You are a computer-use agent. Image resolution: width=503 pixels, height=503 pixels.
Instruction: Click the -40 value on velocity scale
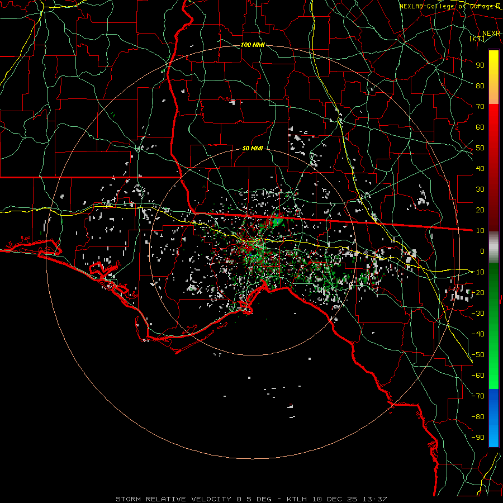(478, 334)
